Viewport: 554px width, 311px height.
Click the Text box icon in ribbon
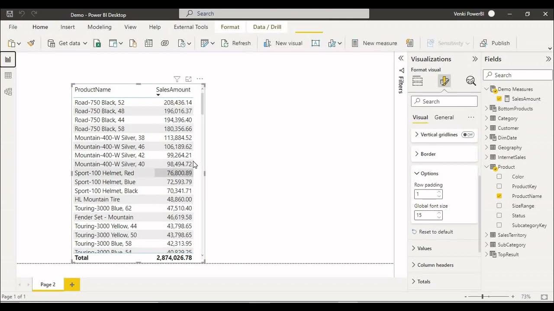click(316, 43)
